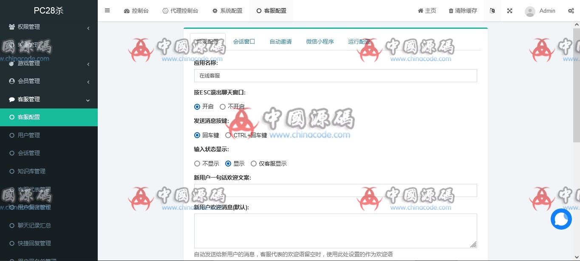Click the gear icon beside 系统配置
580x261 pixels.
(x=215, y=11)
